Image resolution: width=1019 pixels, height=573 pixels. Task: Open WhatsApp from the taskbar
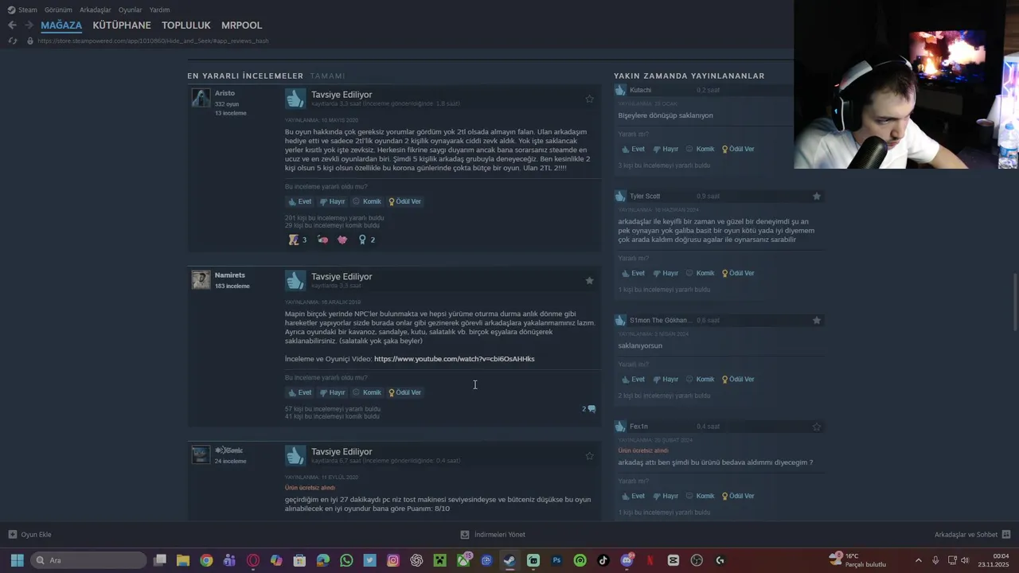tap(346, 560)
